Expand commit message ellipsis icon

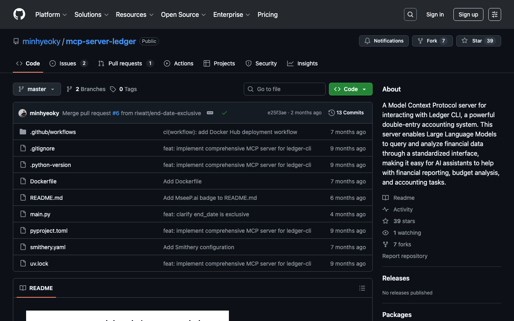210,113
